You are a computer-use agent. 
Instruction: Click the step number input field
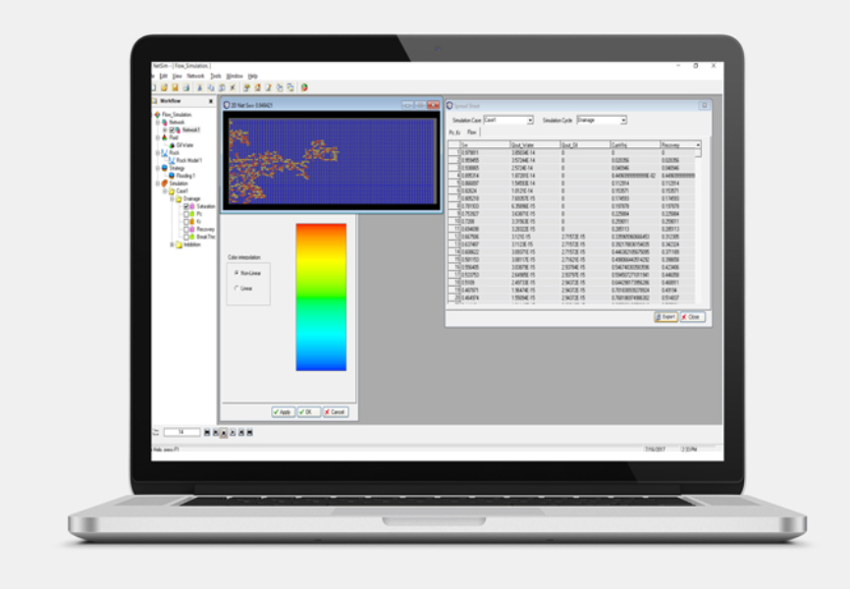183,432
